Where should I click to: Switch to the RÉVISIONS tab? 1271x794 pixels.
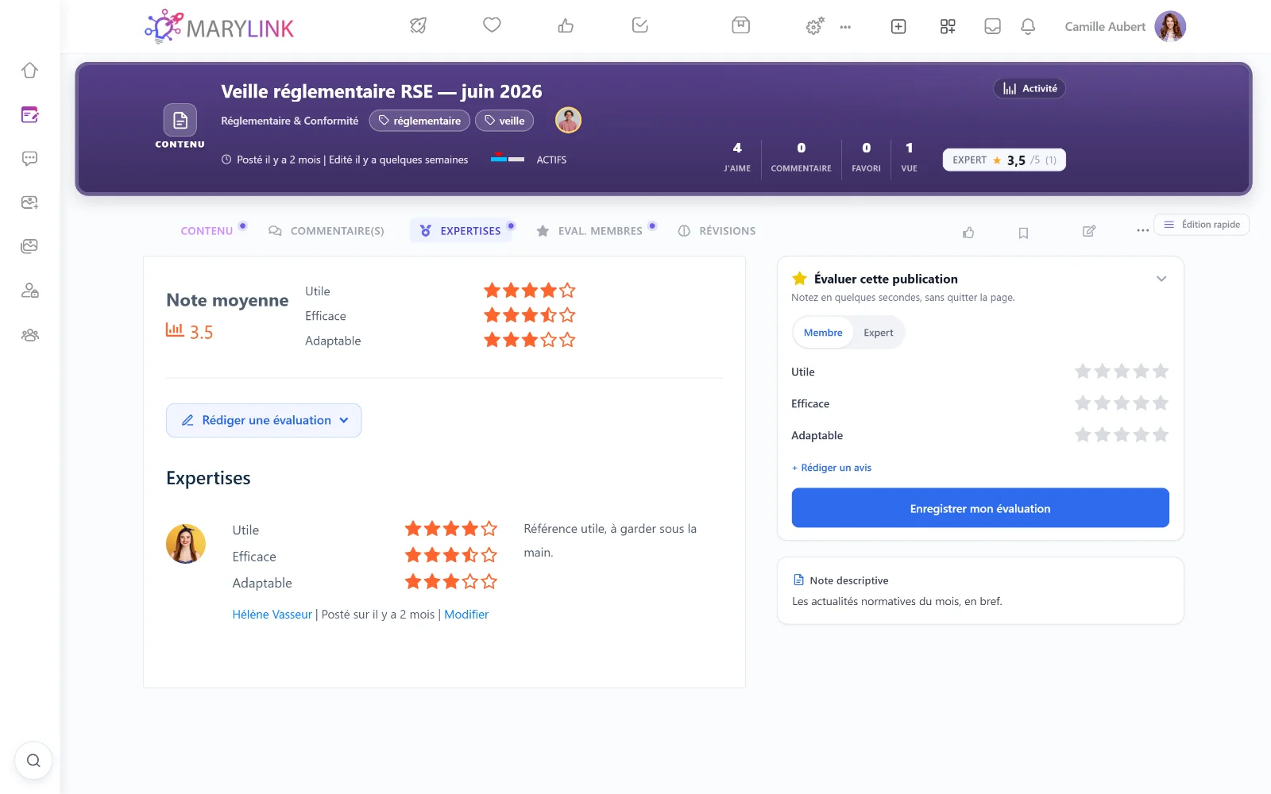[x=717, y=231]
